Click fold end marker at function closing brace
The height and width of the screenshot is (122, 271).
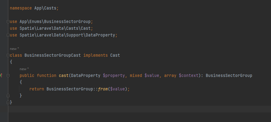(8, 96)
